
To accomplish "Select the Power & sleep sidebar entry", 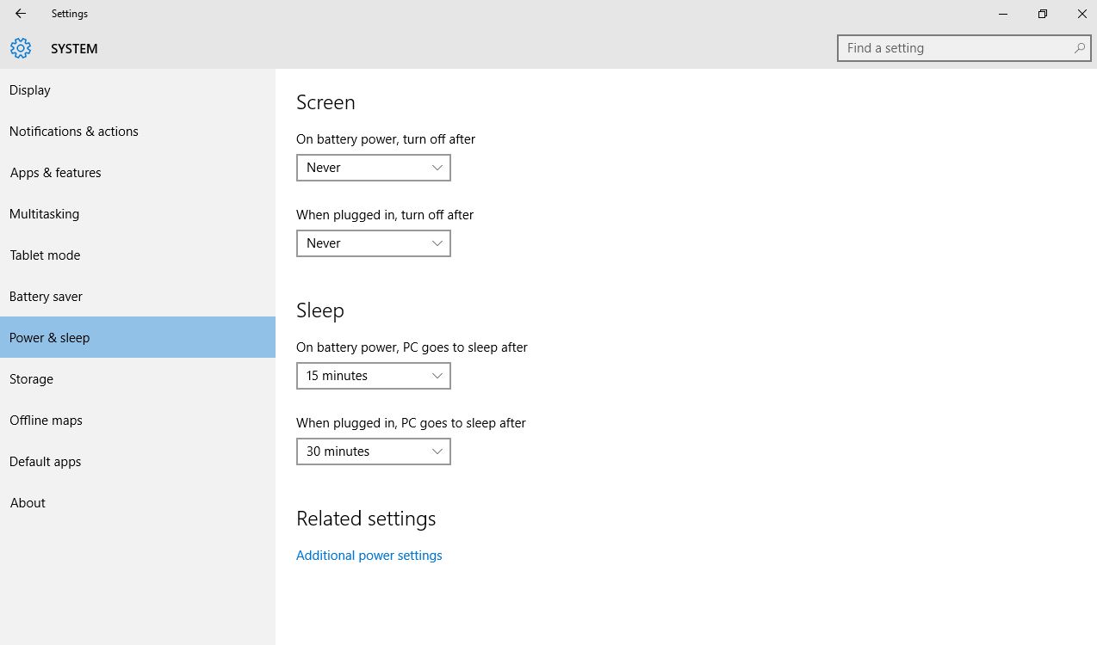I will point(49,337).
